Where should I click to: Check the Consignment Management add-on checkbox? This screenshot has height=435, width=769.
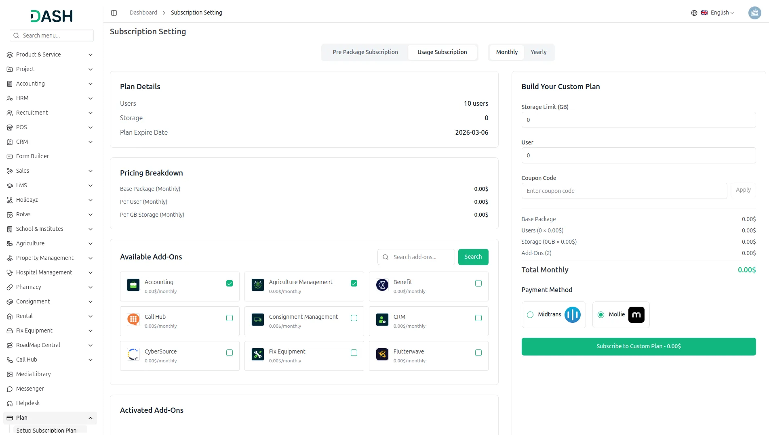(354, 318)
